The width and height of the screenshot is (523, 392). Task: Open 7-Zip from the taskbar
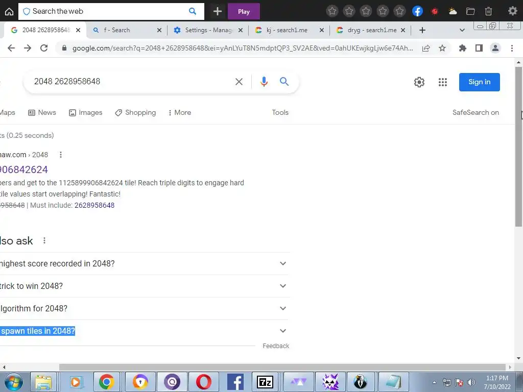[x=265, y=382]
